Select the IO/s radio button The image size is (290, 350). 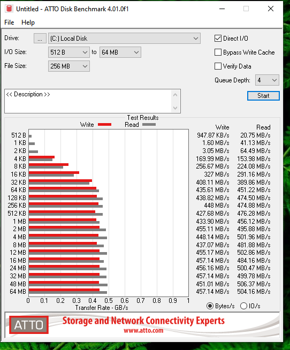(x=243, y=306)
